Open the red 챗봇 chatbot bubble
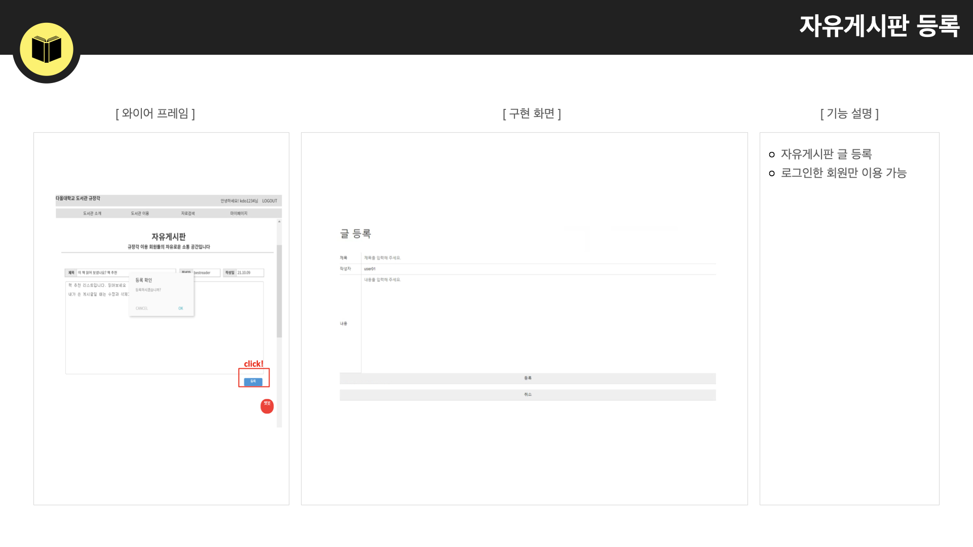 [x=267, y=406]
